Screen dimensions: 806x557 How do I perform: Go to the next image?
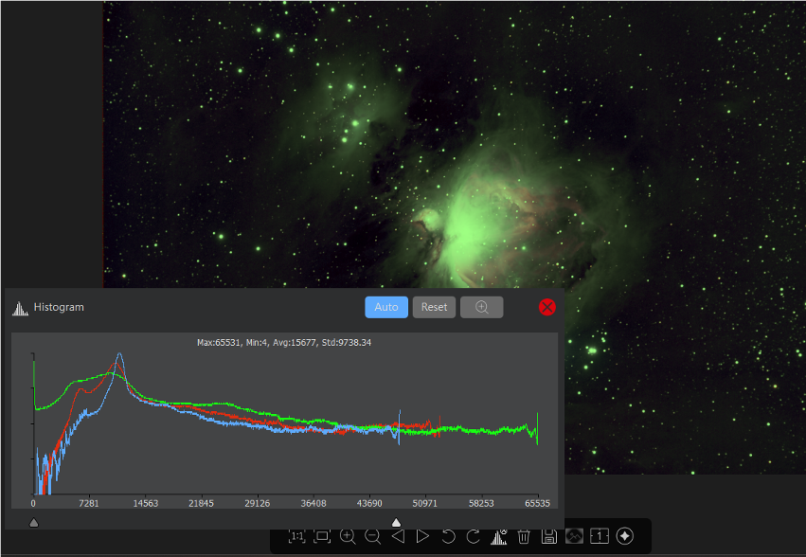coord(422,536)
